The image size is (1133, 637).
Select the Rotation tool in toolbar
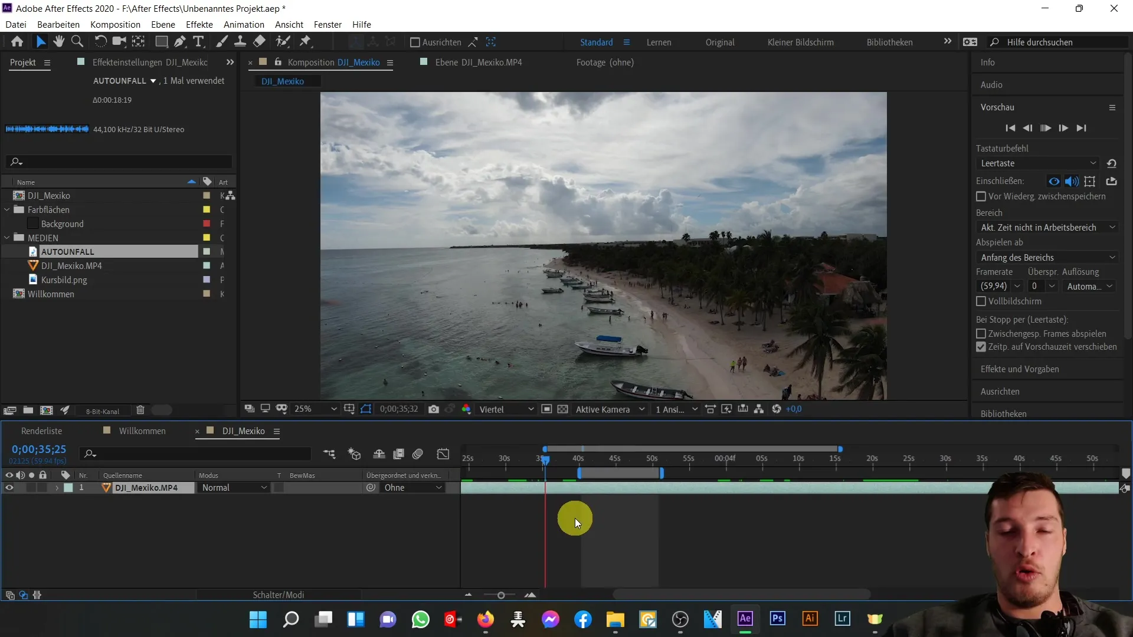click(100, 42)
